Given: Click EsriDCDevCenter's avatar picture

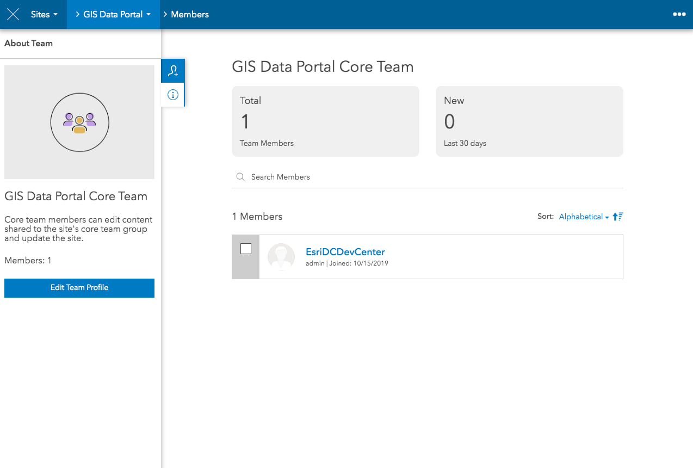Looking at the screenshot, I should pyautogui.click(x=281, y=257).
